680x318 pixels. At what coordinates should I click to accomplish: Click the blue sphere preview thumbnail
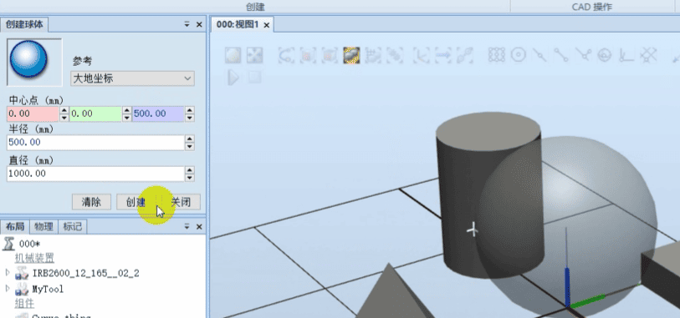tap(34, 63)
